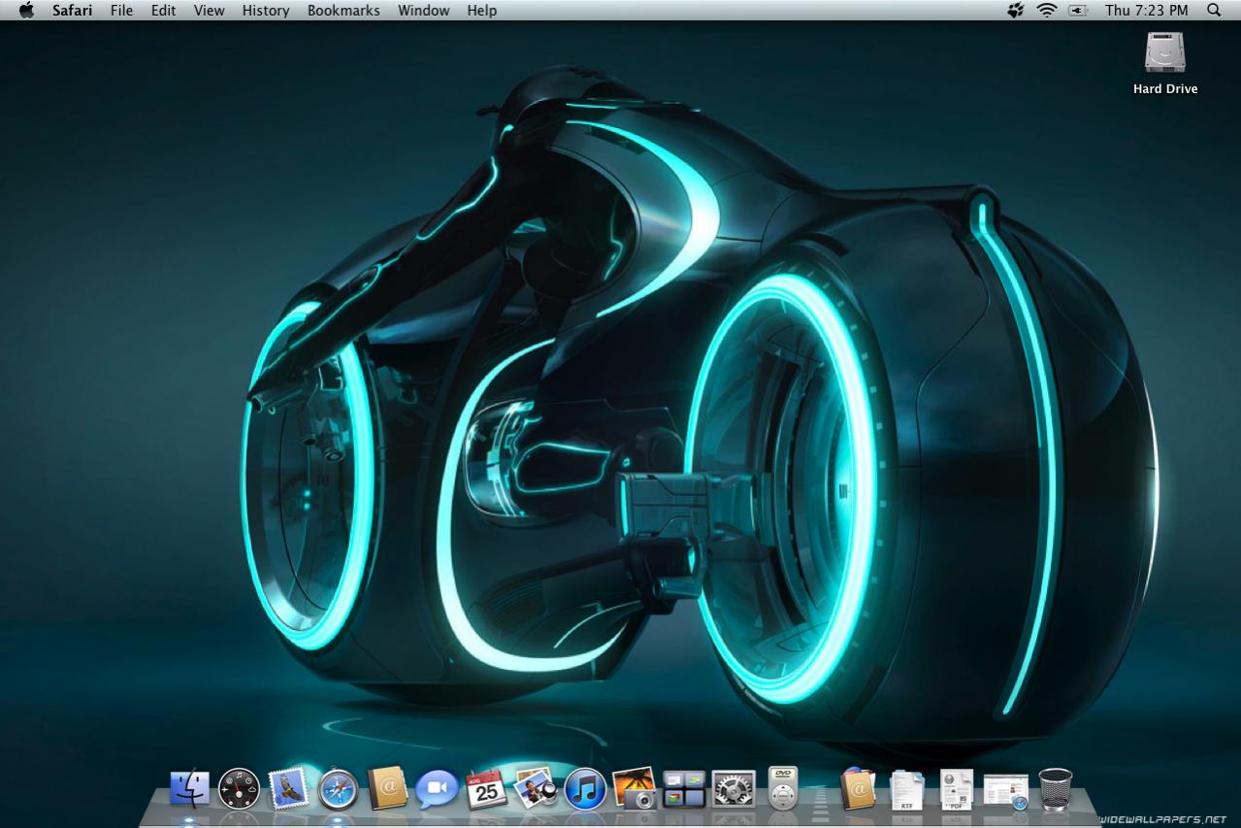Select the Hard Drive desktop icon
The image size is (1241, 828).
point(1165,52)
